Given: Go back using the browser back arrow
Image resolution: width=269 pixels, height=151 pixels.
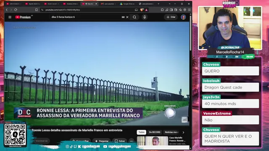Looking at the screenshot, I should pyautogui.click(x=7, y=10).
